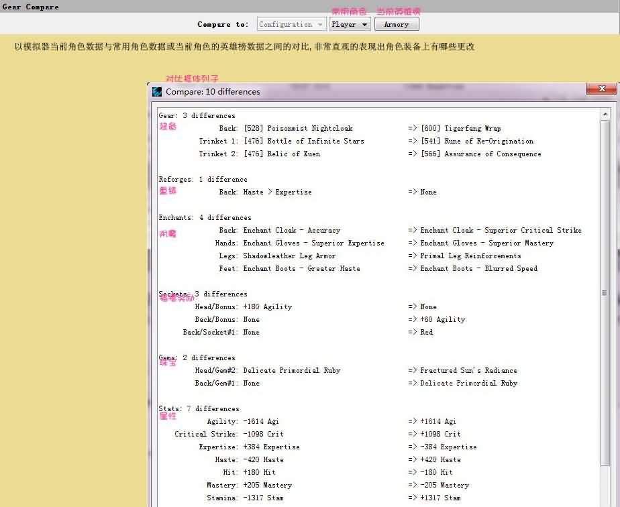
Task: Click Enchant Cloak - Superior Critical Strike
Action: 501,231
